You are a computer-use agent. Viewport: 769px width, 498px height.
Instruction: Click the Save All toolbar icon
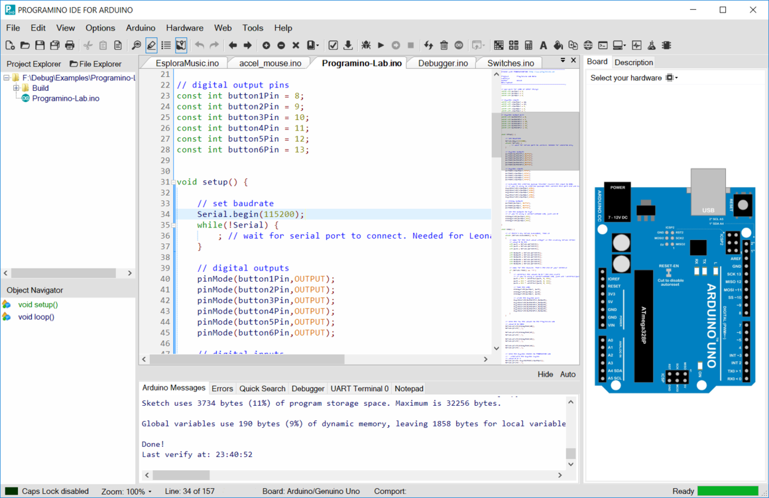(53, 45)
